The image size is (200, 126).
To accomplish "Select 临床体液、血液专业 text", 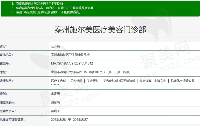I will pyautogui.click(x=153, y=81).
